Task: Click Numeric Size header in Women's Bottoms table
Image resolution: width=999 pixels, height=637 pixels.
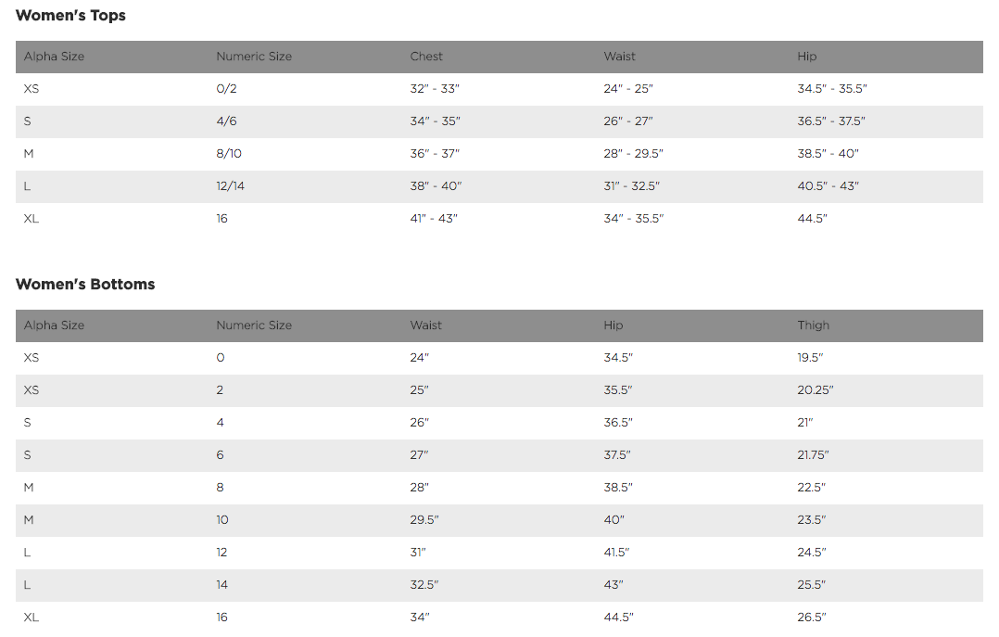Action: click(x=254, y=325)
